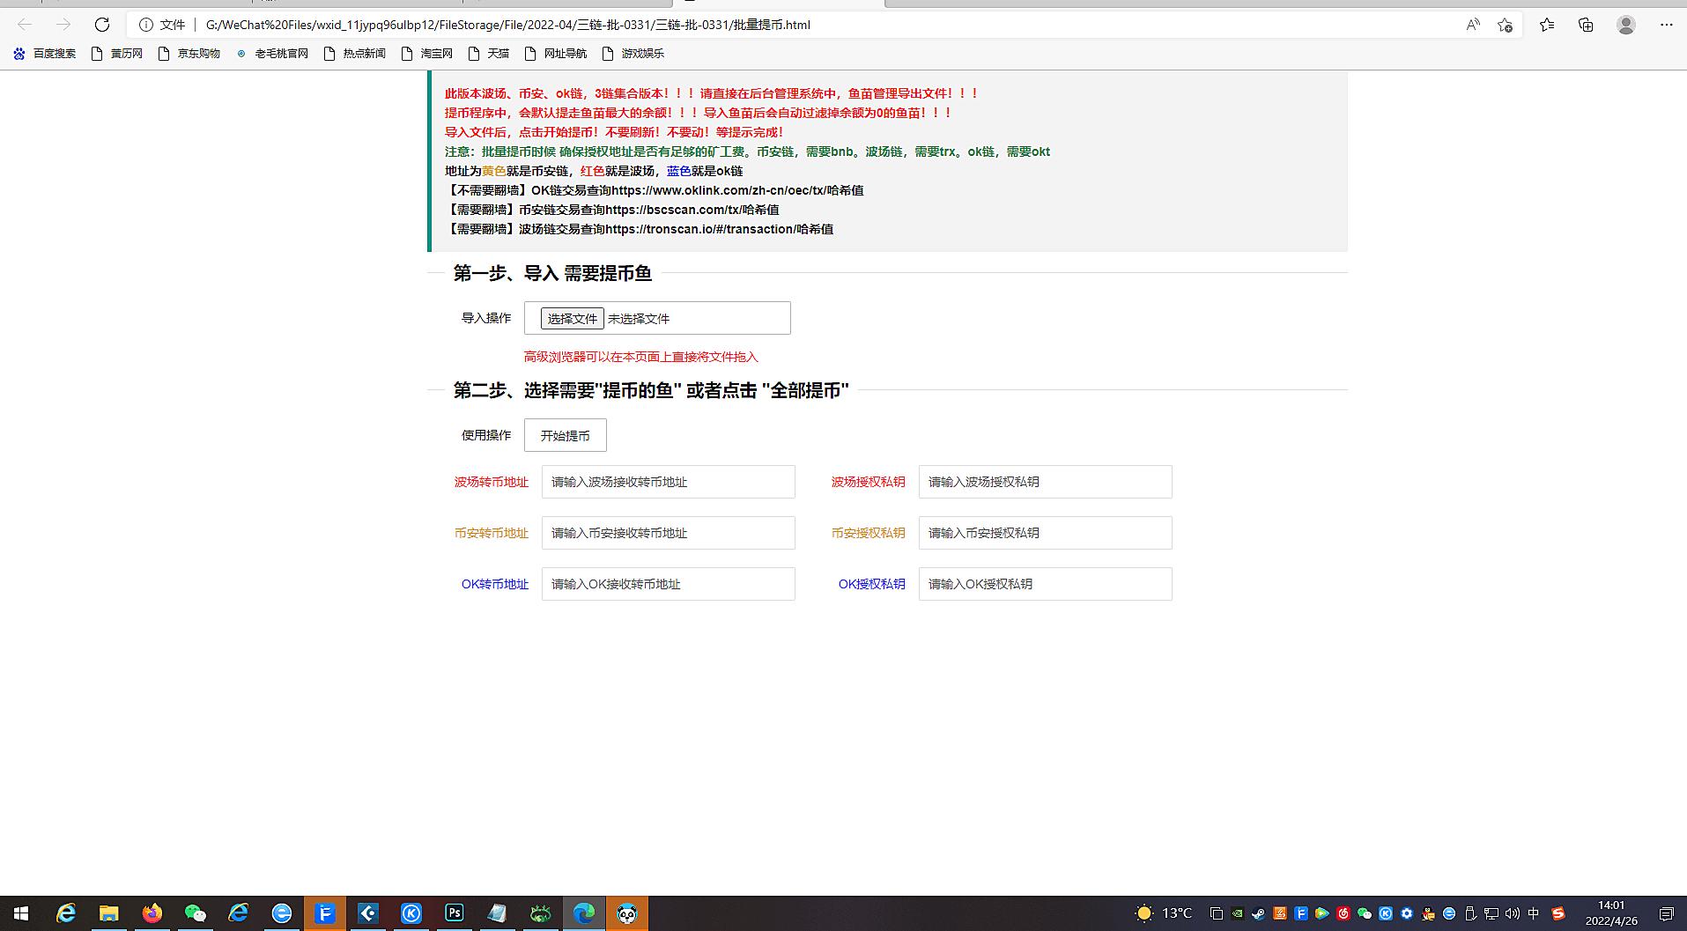
Task: Open the Edge settings ellipsis menu
Action: [x=1666, y=25]
